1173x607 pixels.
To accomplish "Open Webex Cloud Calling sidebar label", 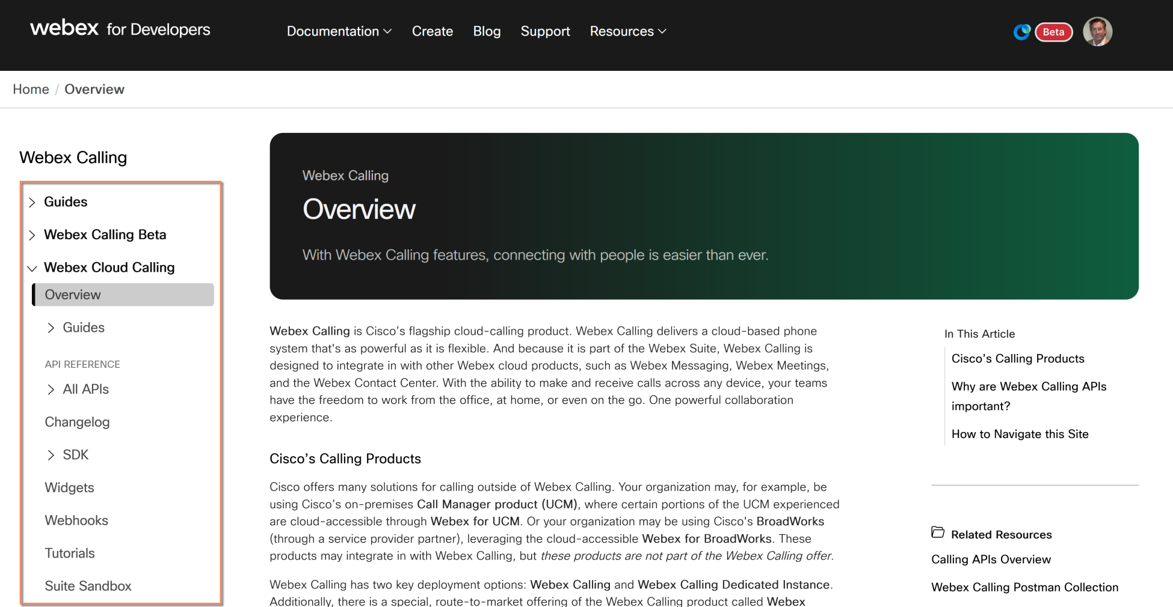I will pos(109,267).
